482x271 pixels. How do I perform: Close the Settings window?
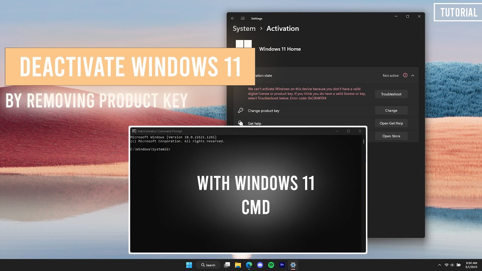tap(419, 17)
